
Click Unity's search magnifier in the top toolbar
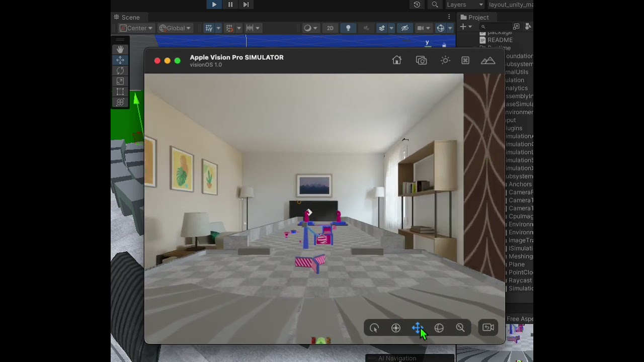tap(435, 5)
